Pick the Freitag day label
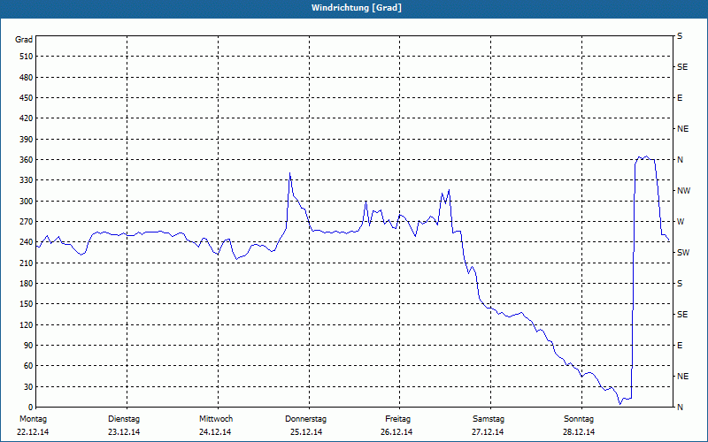The height and width of the screenshot is (442, 708). pos(397,419)
